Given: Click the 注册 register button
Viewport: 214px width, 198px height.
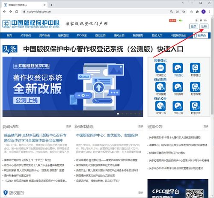Looking at the screenshot, I should 204,27.
